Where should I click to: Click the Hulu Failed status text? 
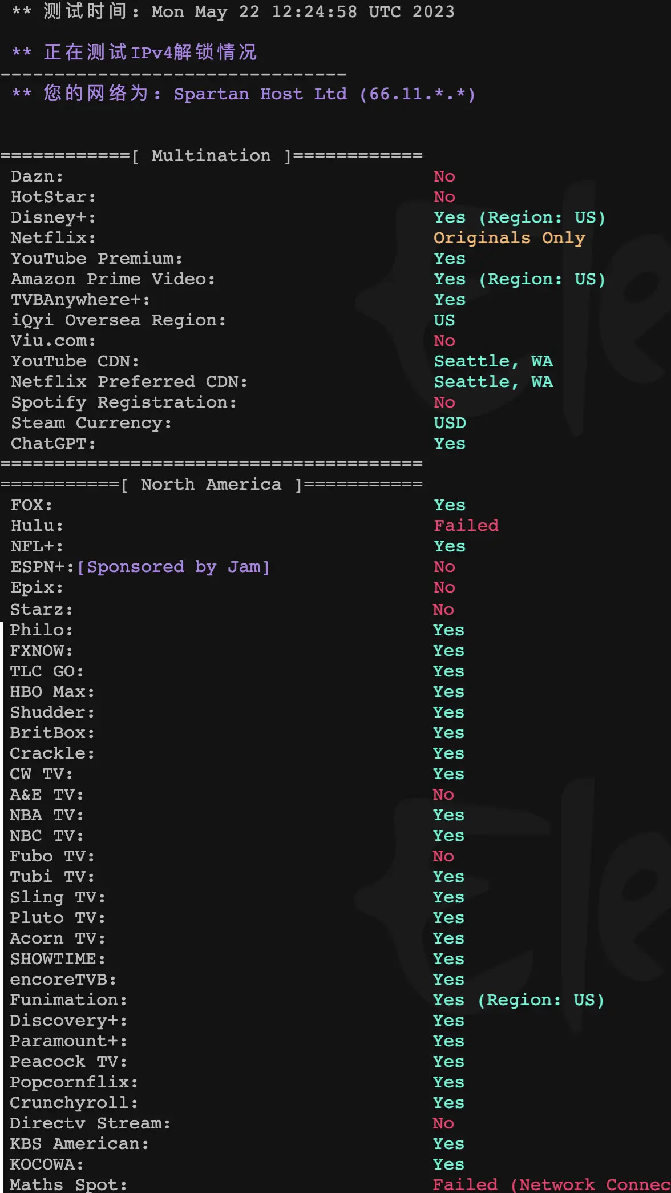click(x=466, y=525)
